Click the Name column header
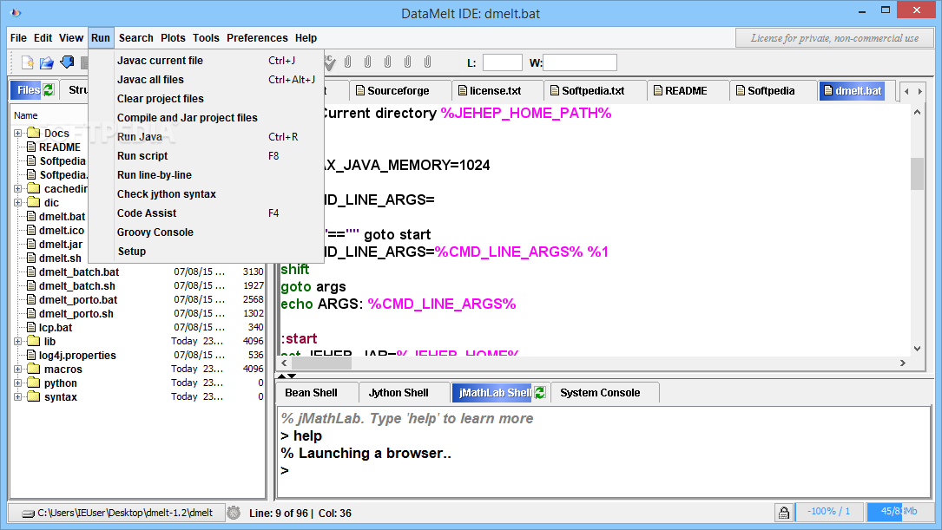Image resolution: width=942 pixels, height=530 pixels. pyautogui.click(x=26, y=115)
